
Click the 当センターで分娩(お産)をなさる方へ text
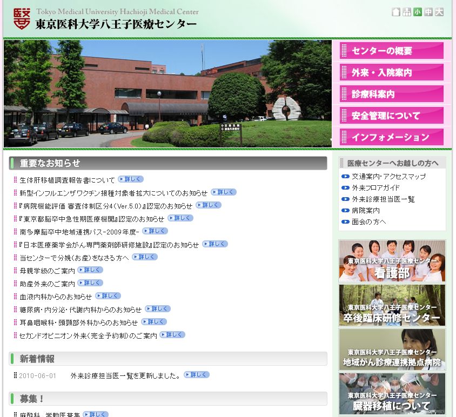[x=74, y=258]
